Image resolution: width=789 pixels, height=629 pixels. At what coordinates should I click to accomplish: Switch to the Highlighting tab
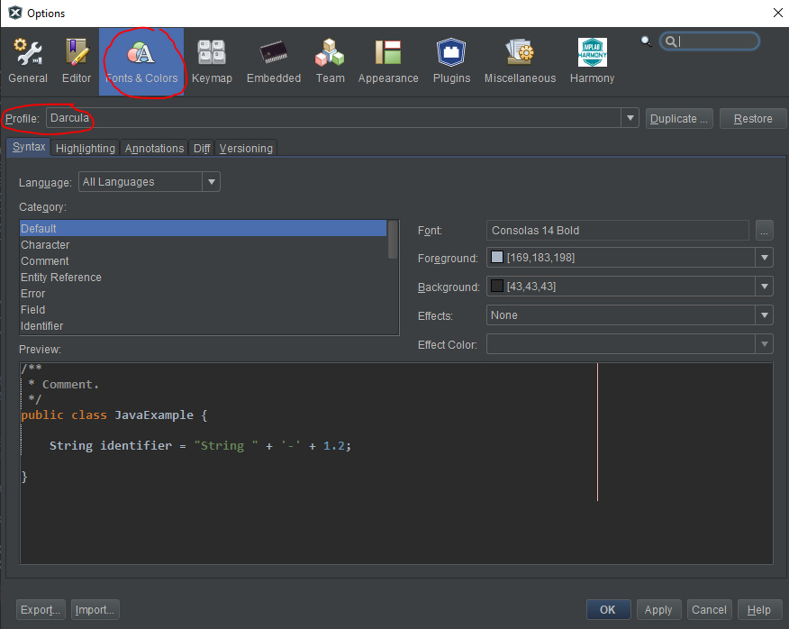85,149
